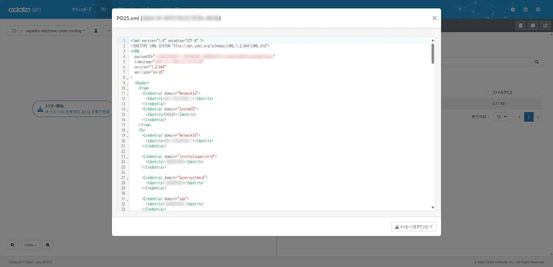The width and height of the screenshot is (553, 267).
Task: Click the trash delete icon in panel
Action: click(x=521, y=25)
